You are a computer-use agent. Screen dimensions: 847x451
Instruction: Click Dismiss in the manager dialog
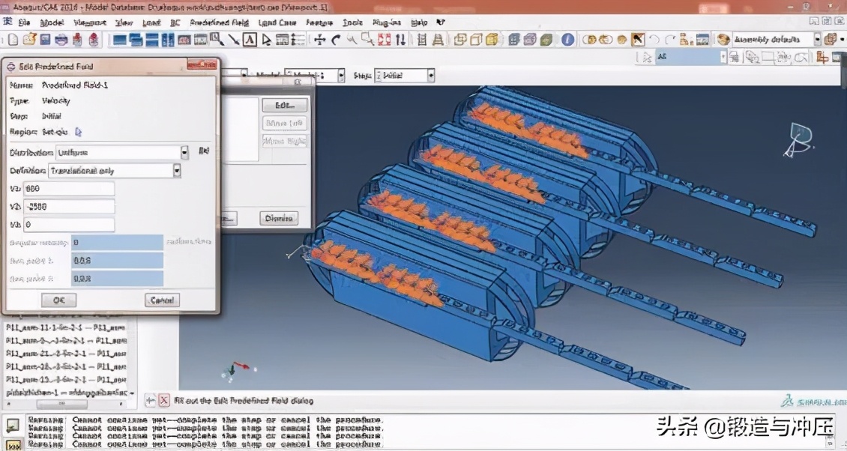(279, 218)
